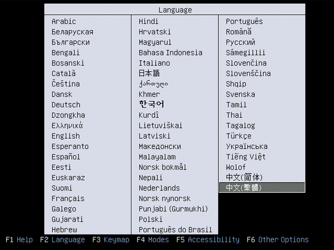Select Kurdî language
The width and height of the screenshot is (334, 250).
tap(149, 115)
